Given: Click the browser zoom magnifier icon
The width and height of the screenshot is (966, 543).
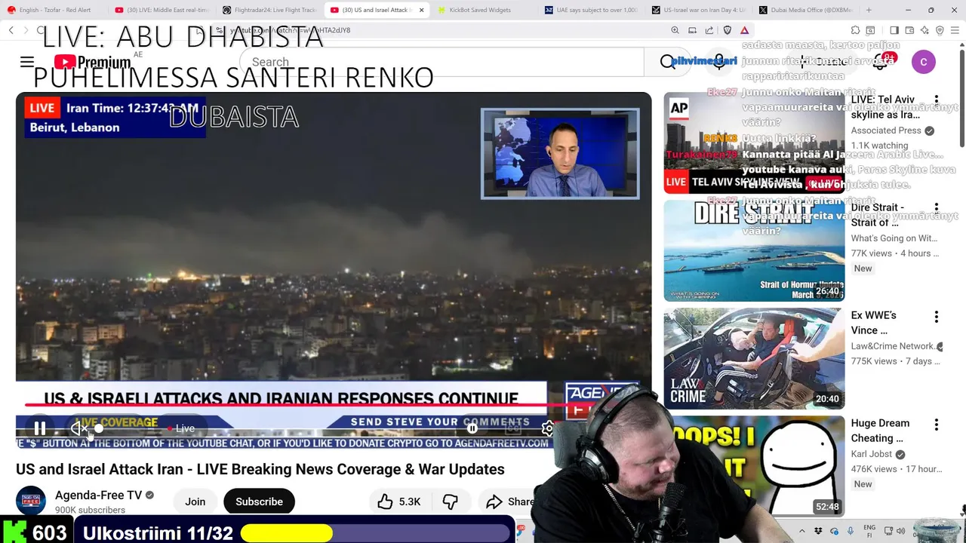Looking at the screenshot, I should [x=675, y=30].
